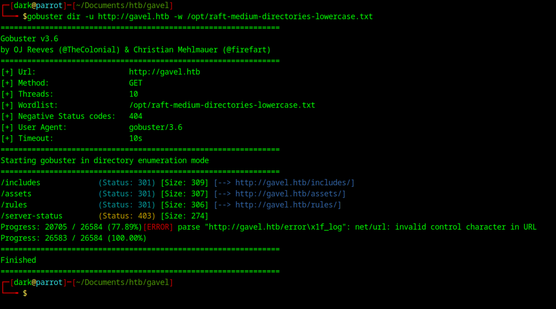Click the Finished message
The width and height of the screenshot is (556, 309).
[18, 260]
